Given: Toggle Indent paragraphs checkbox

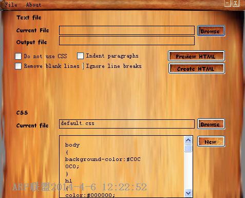Looking at the screenshot, I should point(80,56).
